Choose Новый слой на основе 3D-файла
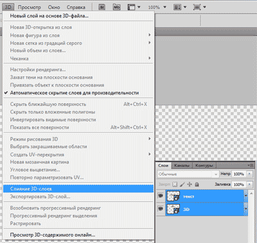Image resolution: width=257 pixels, height=243 pixels. [x=78, y=16]
